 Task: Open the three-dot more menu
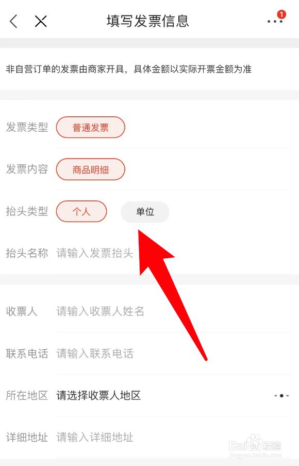275,22
